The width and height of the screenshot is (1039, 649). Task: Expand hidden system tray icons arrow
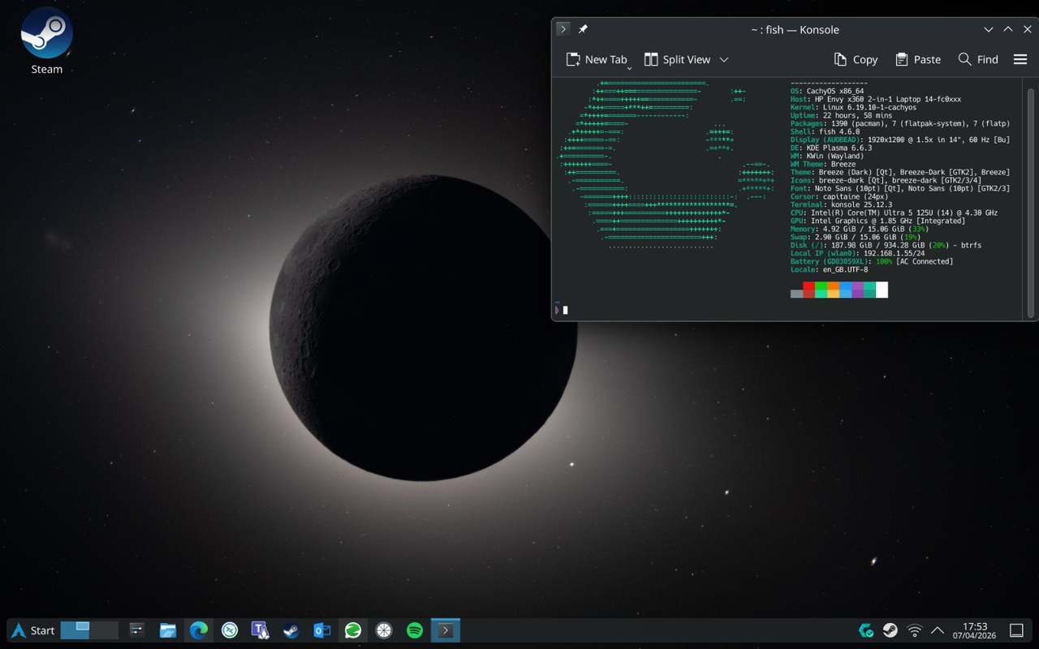pyautogui.click(x=938, y=630)
